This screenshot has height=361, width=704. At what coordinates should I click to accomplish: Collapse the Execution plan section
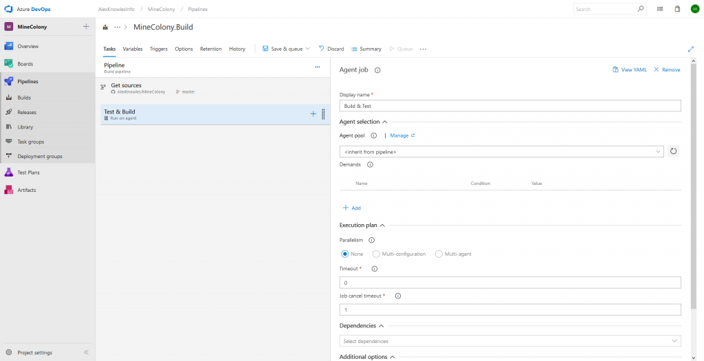tap(382, 225)
